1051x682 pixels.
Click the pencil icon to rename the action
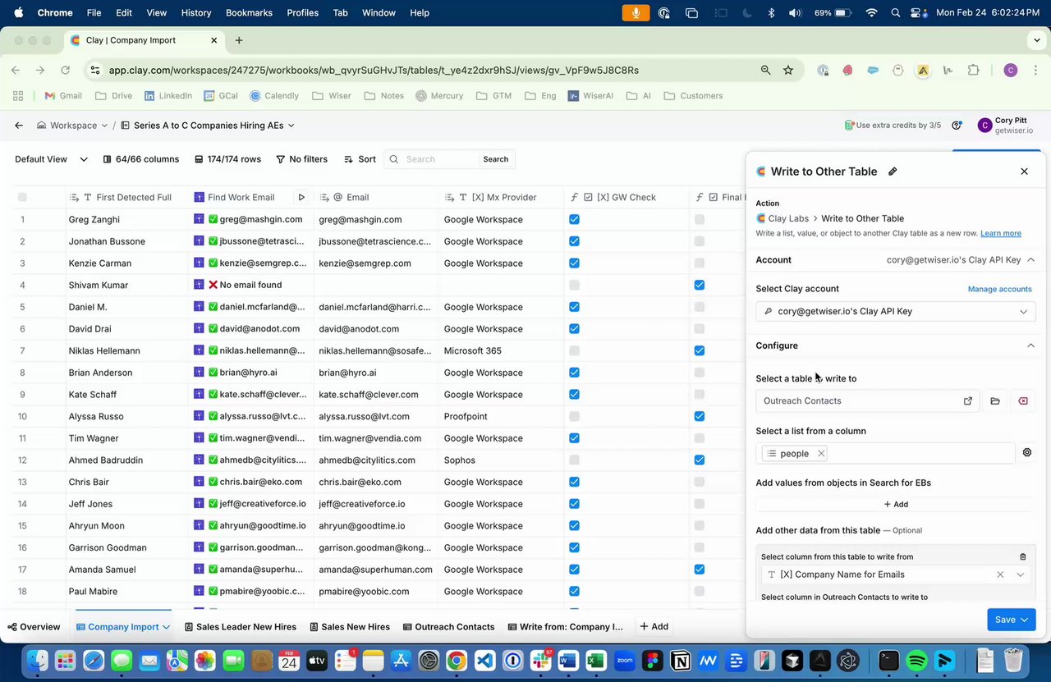(x=893, y=172)
